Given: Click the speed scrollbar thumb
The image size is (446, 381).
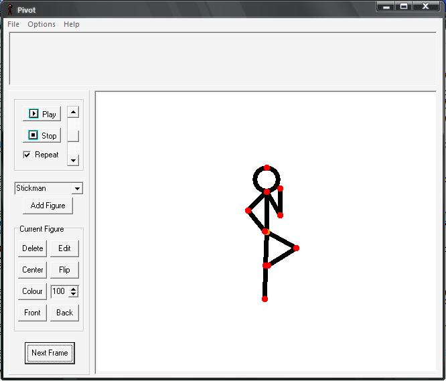Looking at the screenshot, I should click(x=73, y=136).
